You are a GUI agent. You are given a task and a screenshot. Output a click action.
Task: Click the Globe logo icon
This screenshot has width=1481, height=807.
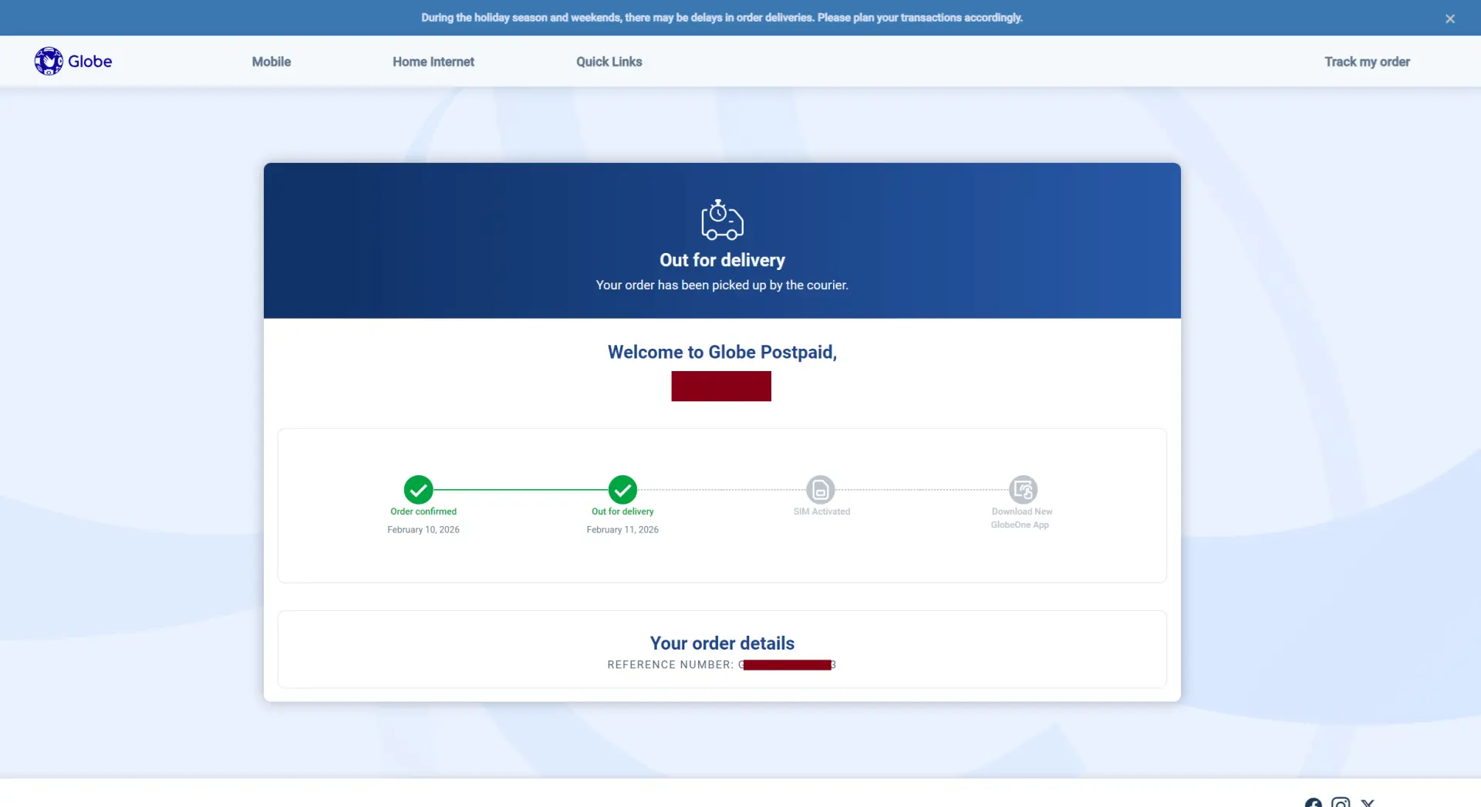pyautogui.click(x=49, y=61)
